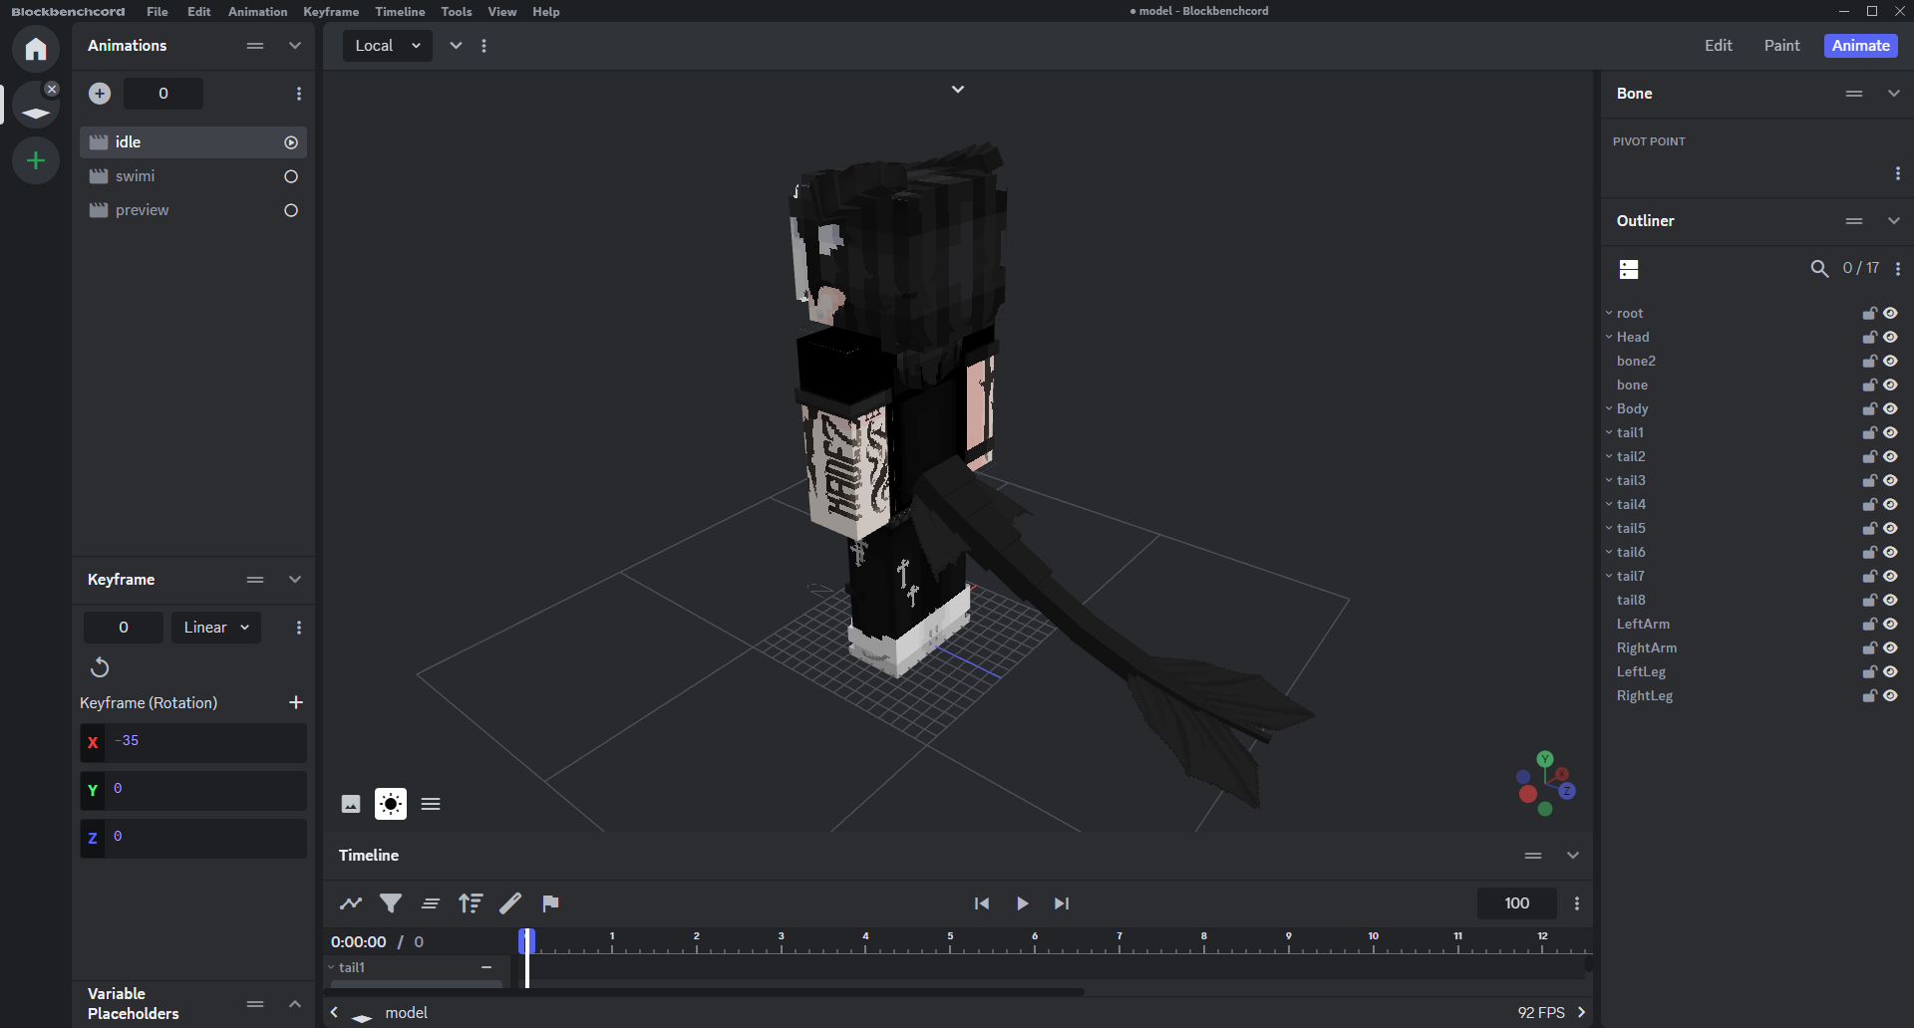Reset keyframe using the circular arrow icon
This screenshot has height=1028, width=1914.
pyautogui.click(x=100, y=667)
